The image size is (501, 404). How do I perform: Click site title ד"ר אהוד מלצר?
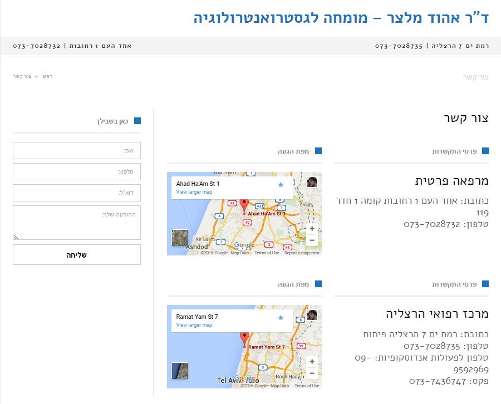[341, 18]
